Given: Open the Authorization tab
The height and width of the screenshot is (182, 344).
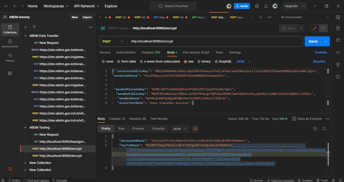Looking at the screenshot, I should point(126,52).
